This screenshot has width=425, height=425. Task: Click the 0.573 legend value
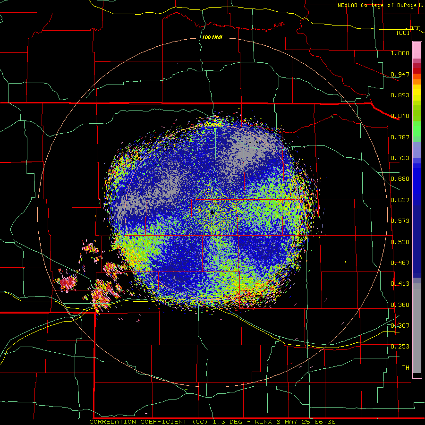tap(400, 221)
